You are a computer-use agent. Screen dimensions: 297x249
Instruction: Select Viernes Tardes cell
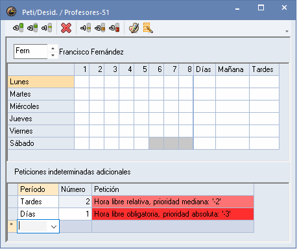[264, 131]
